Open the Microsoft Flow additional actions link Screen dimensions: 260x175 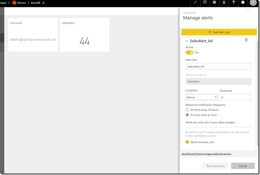click(x=206, y=154)
